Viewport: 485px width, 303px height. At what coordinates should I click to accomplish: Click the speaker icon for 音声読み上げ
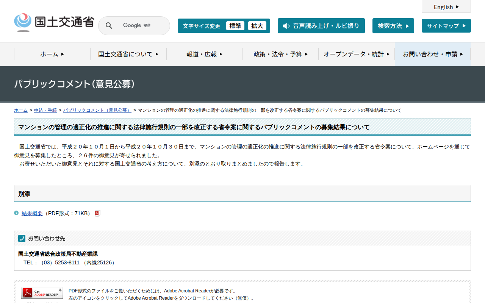click(286, 26)
